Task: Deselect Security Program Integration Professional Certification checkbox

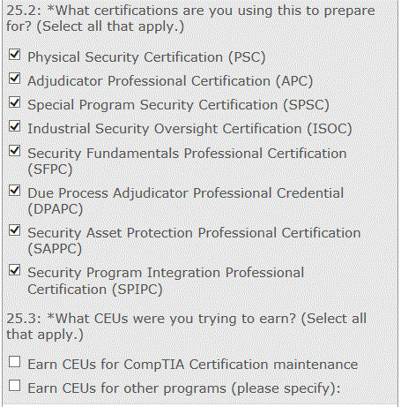Action: tap(14, 270)
